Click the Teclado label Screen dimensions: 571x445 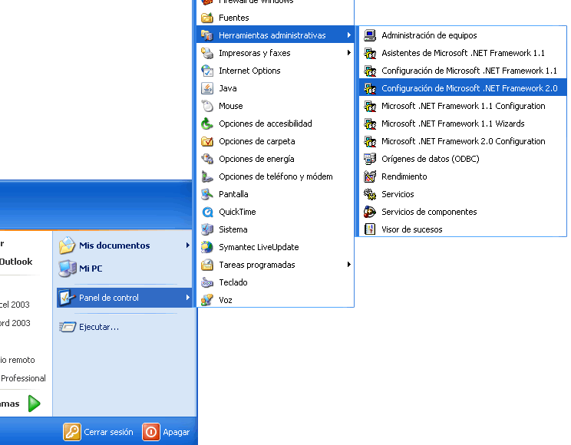[233, 282]
